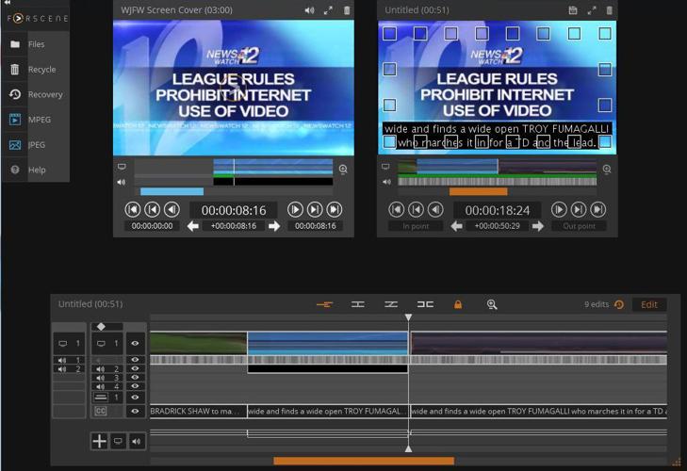
Task: Select the orange insert edit mode icon
Action: [x=325, y=304]
